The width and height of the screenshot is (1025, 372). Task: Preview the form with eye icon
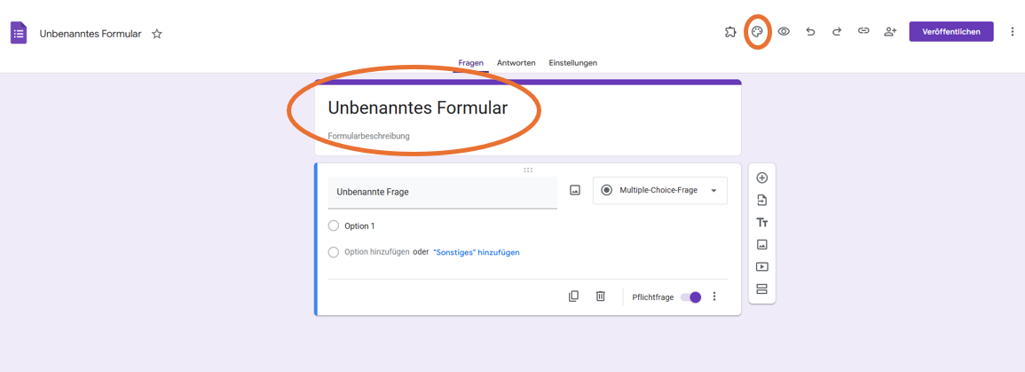coord(784,32)
